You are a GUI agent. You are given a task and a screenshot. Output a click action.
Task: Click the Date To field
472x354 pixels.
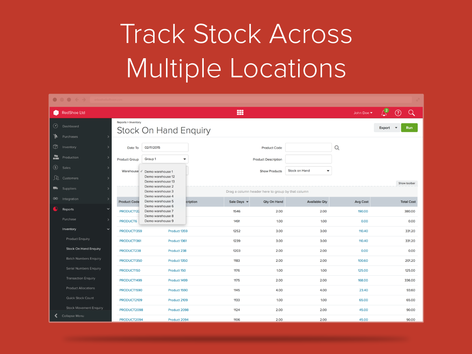point(165,147)
